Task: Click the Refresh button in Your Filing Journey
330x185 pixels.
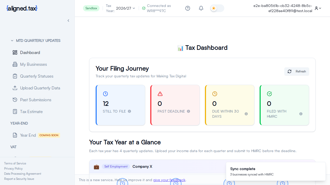Action: (x=297, y=71)
